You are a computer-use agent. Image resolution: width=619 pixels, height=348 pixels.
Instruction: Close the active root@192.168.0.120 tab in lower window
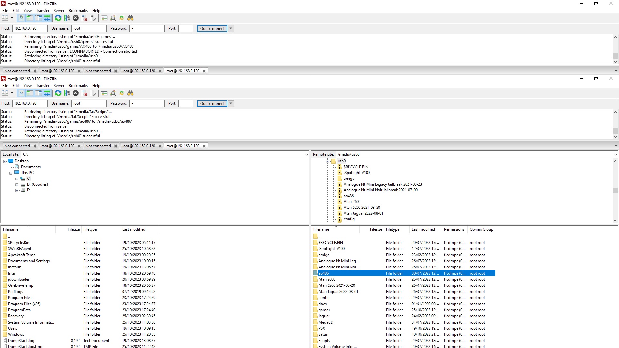click(x=204, y=146)
